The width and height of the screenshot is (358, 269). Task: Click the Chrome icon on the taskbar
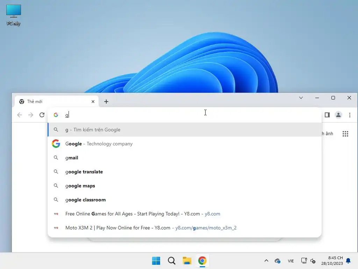pos(202,261)
